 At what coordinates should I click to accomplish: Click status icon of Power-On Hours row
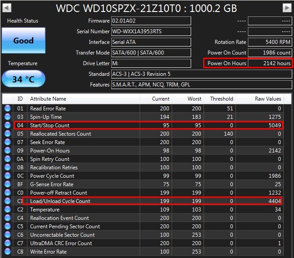click(x=8, y=151)
